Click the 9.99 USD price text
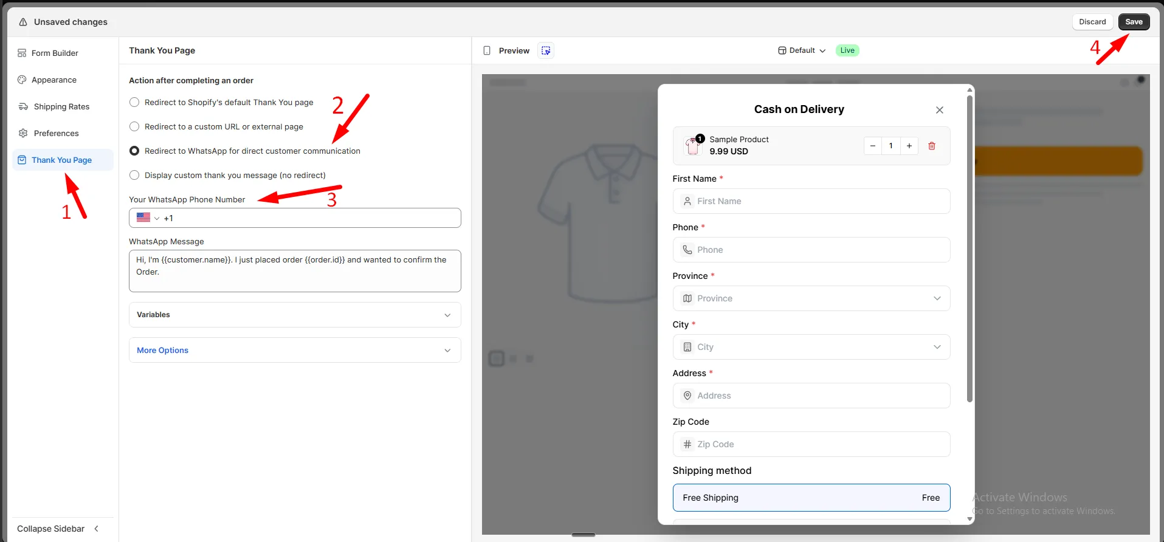Screen dimensions: 1164x542 [729, 151]
